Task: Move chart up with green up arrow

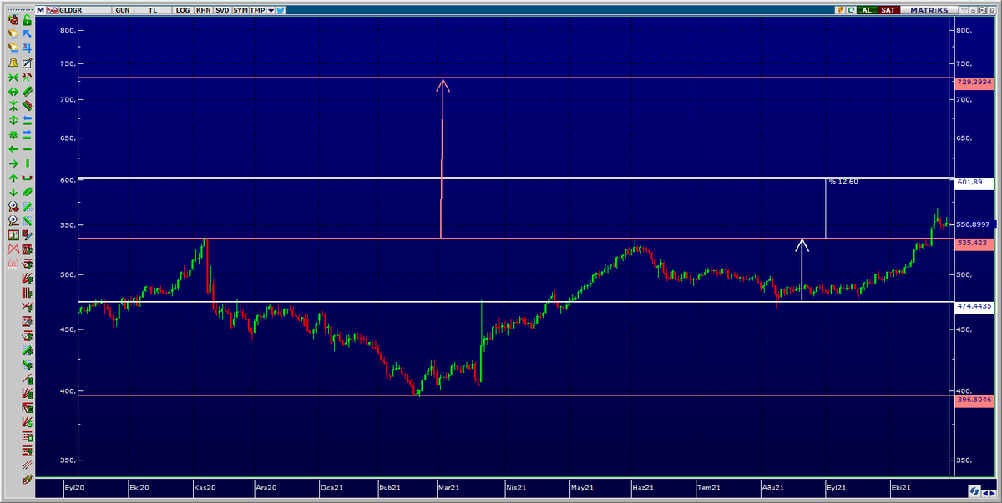Action: pyautogui.click(x=13, y=178)
